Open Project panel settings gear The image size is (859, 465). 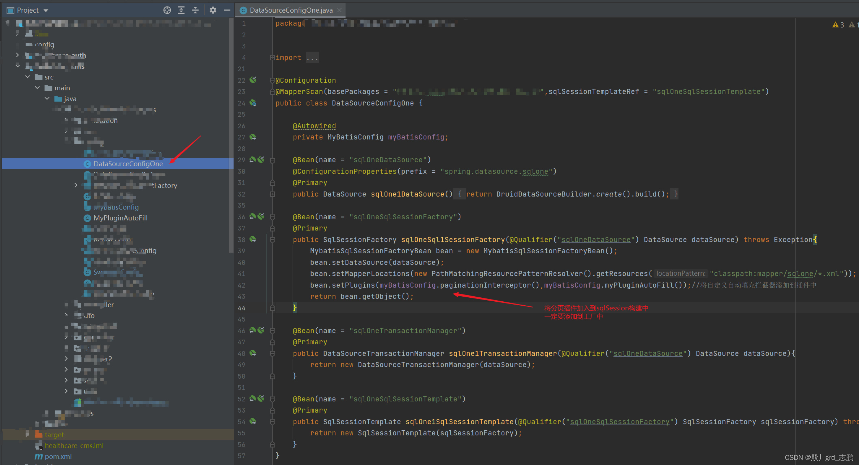[x=213, y=10]
